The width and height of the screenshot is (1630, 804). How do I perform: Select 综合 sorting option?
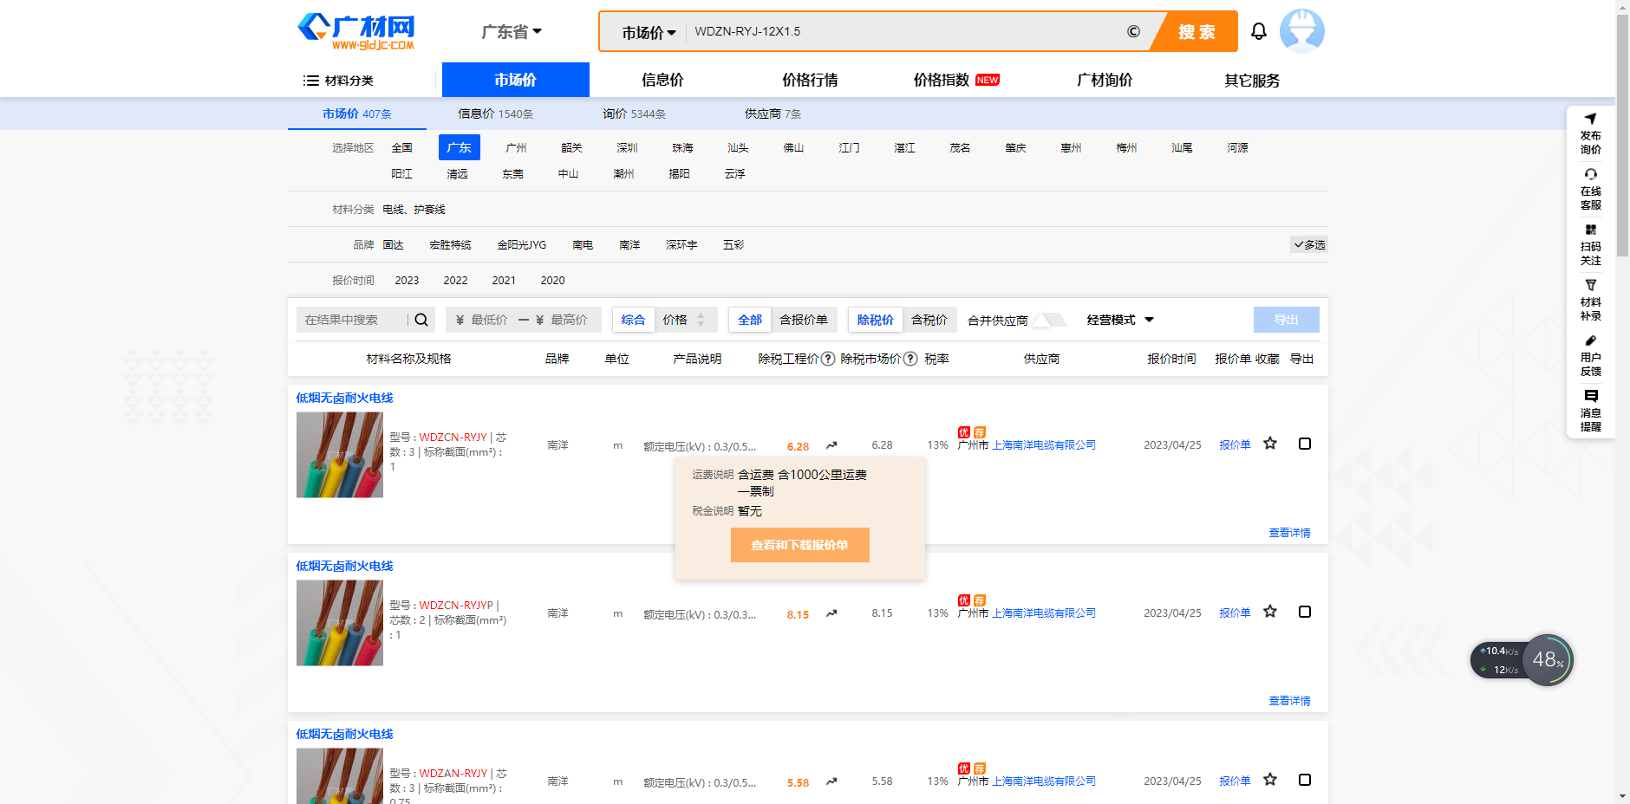tap(633, 320)
